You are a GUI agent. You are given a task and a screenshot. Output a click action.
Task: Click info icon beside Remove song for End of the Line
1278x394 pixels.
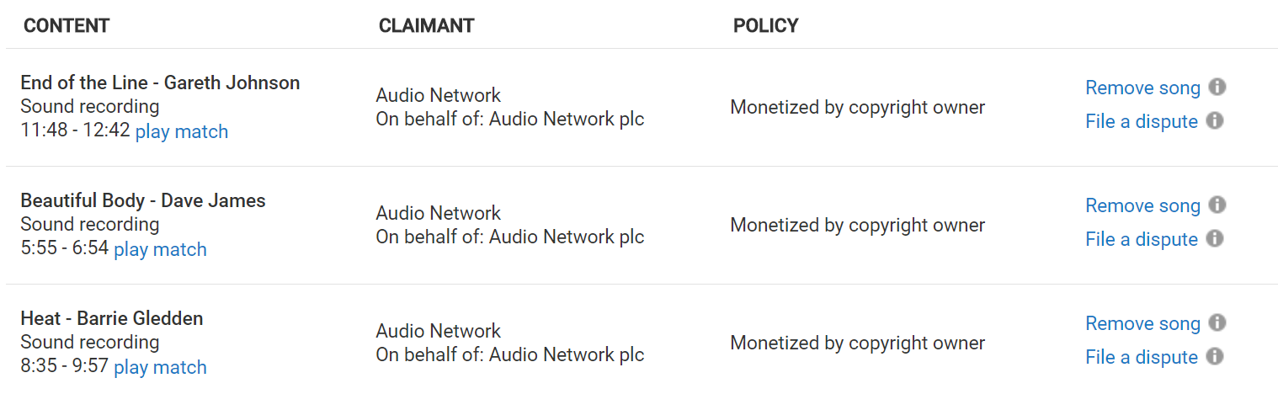pos(1217,87)
